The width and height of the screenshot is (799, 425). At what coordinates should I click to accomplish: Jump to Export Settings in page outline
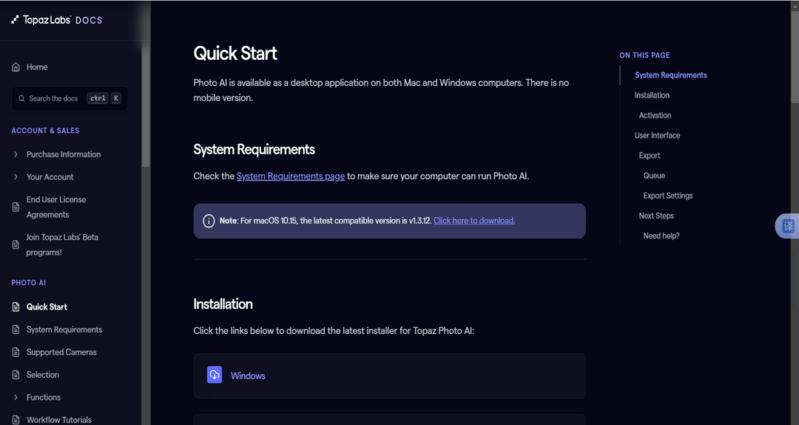click(668, 196)
